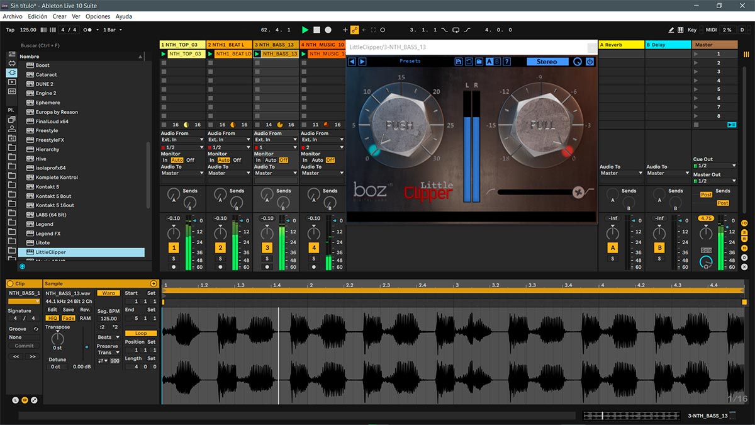755x425 pixels.
Task: Toggle track 3 activator button
Action: click(267, 248)
